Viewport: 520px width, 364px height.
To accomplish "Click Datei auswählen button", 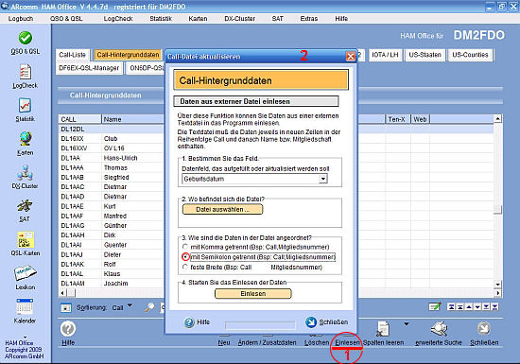I will [222, 209].
